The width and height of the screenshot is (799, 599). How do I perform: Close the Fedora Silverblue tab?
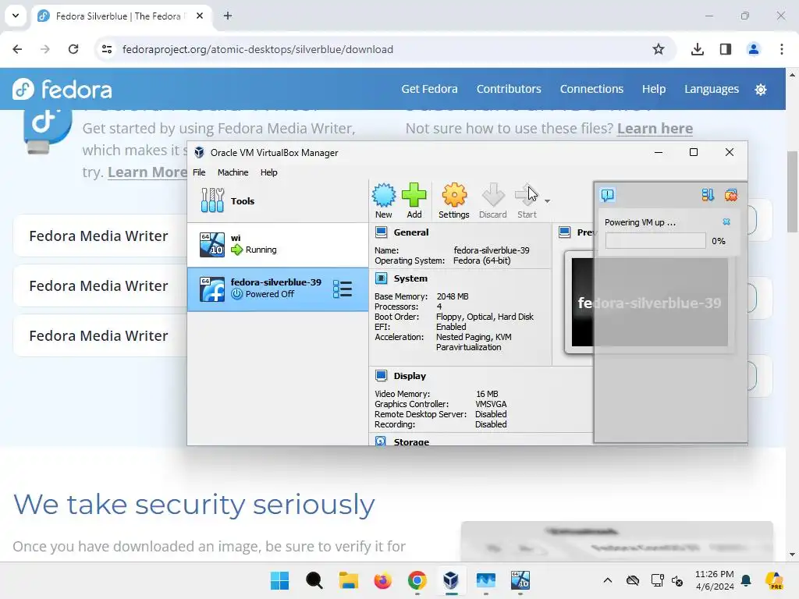coord(200,16)
